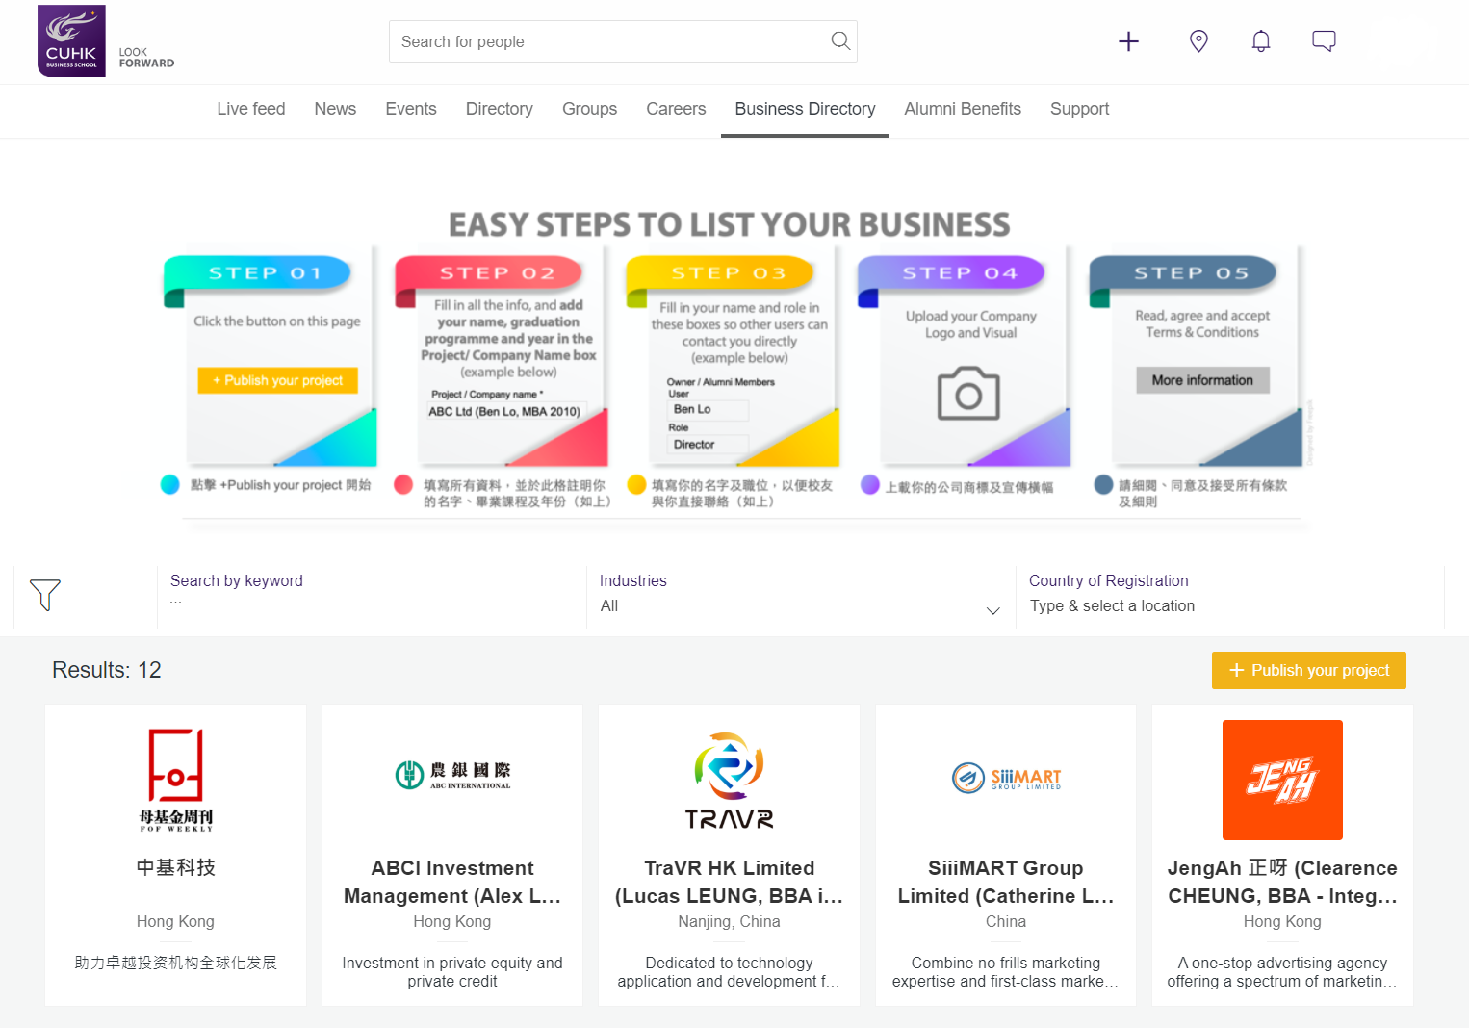Image resolution: width=1469 pixels, height=1028 pixels.
Task: Open SiiiMART Group Limited card title
Action: point(1006,882)
